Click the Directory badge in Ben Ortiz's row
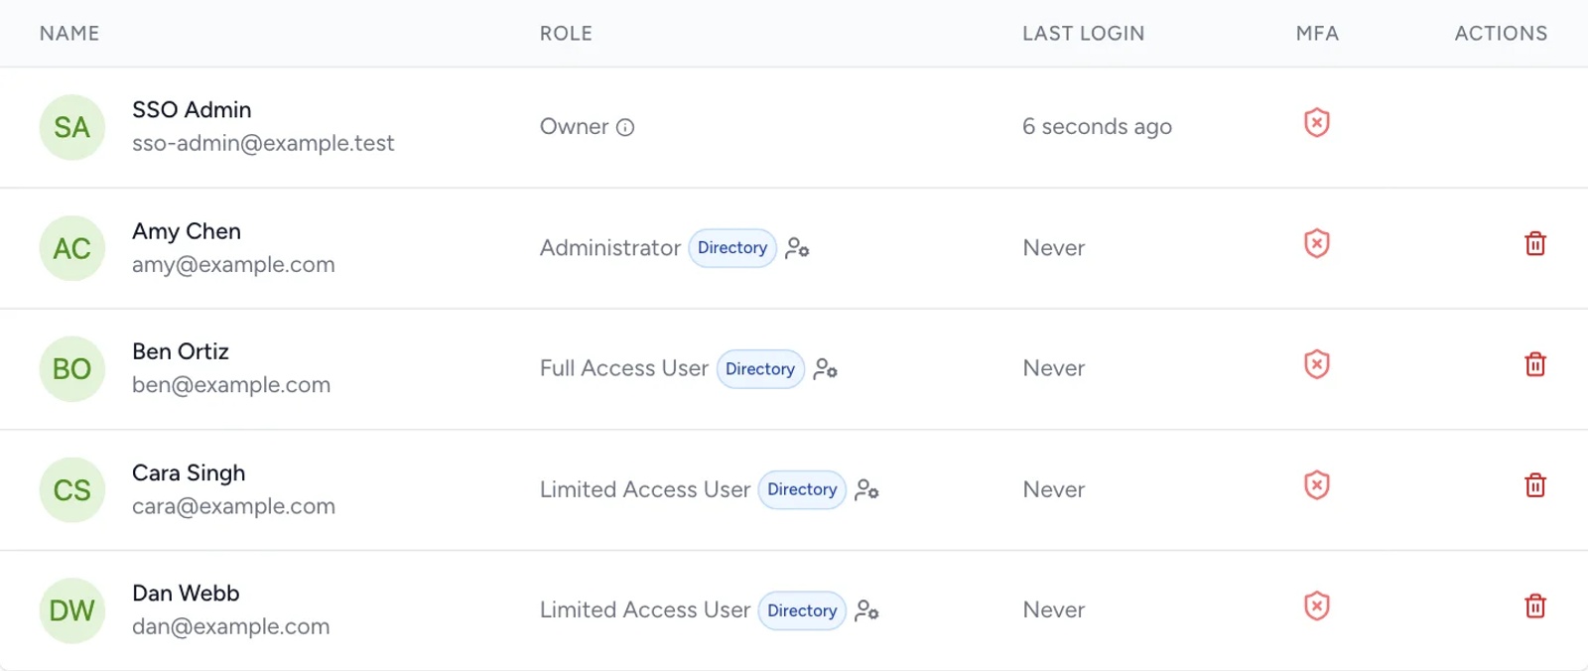The image size is (1588, 671). [x=760, y=369]
